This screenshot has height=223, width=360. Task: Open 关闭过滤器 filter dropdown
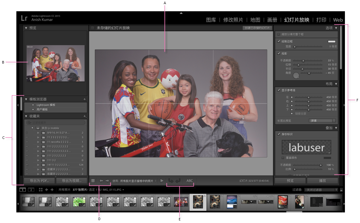[321, 190]
